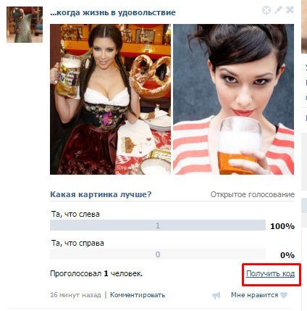This screenshot has height=311, width=307.
Task: Click the 'Проголосовал 1 человек' voters text
Action: [x=96, y=273]
